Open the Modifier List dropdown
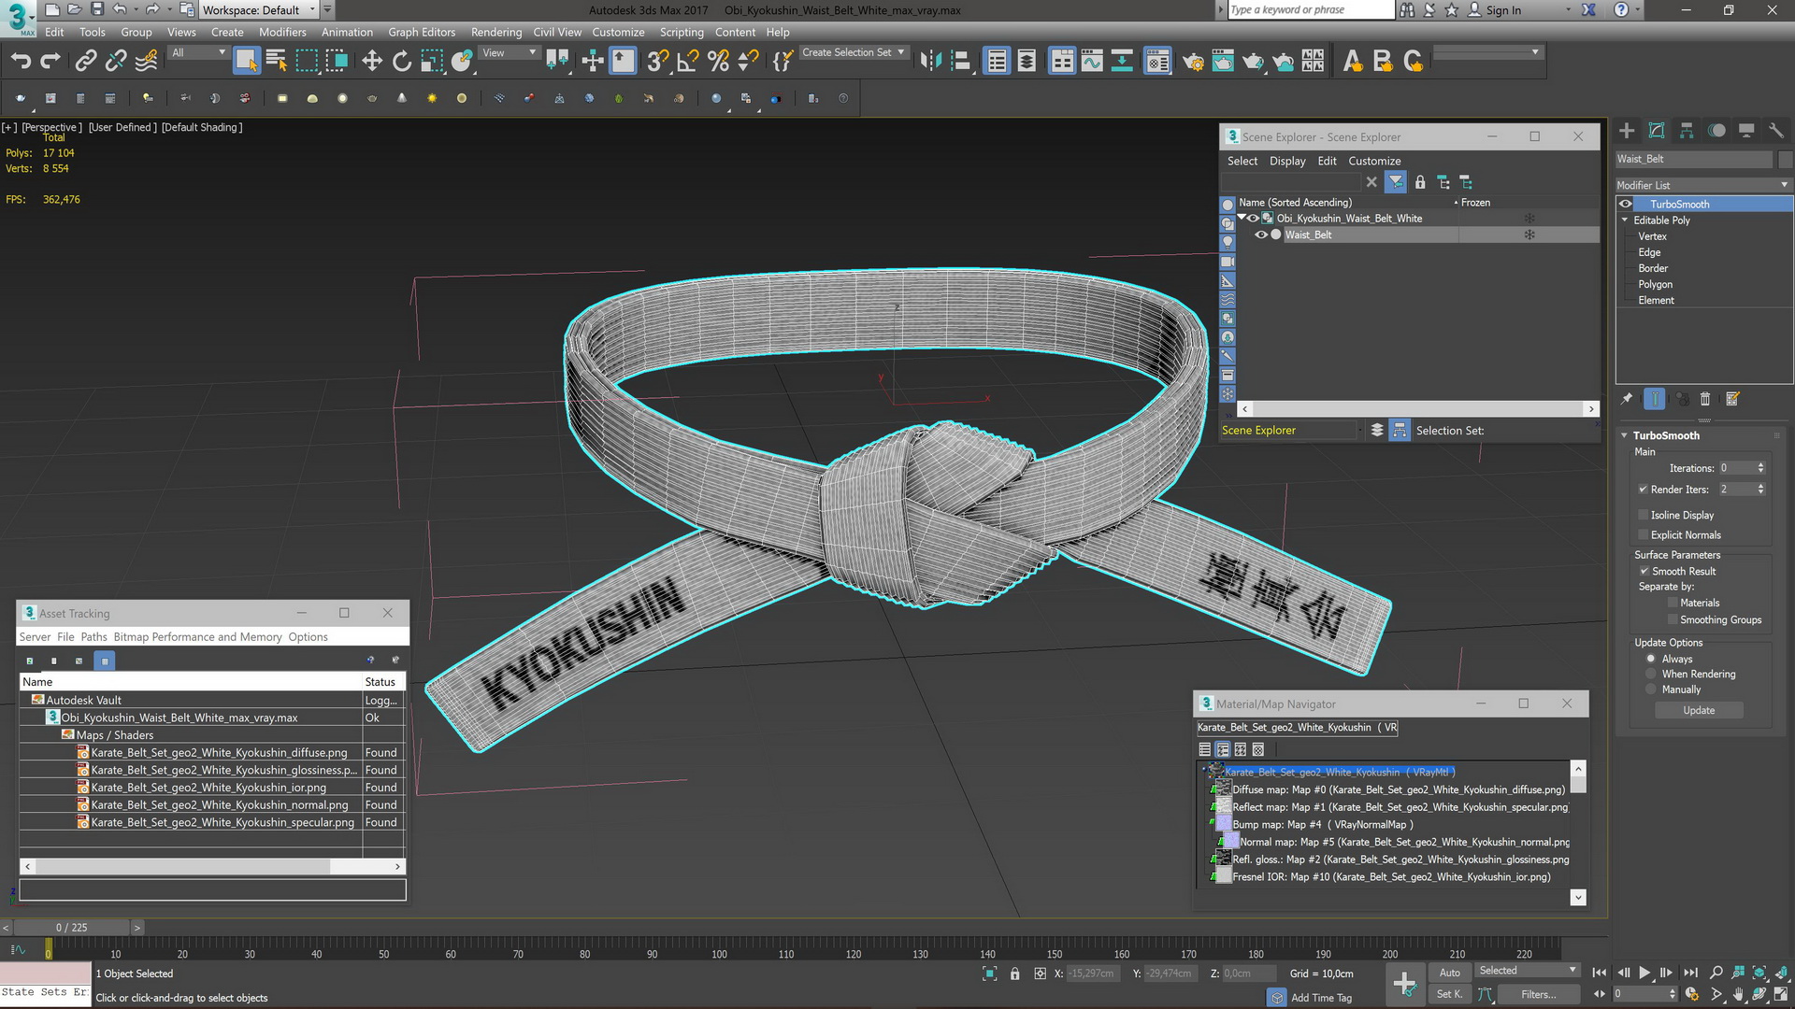Screen dimensions: 1795x1009 tap(1703, 185)
